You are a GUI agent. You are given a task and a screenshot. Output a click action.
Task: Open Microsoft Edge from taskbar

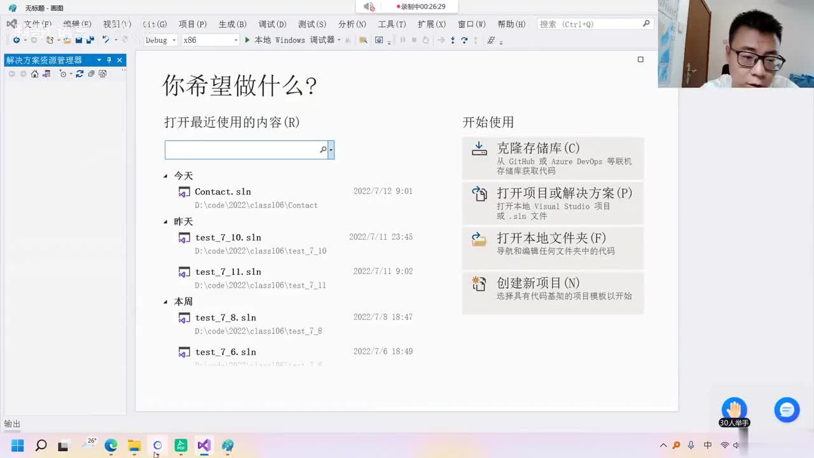(x=111, y=445)
